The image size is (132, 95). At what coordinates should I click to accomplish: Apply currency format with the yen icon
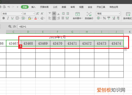pyautogui.click(x=98, y=18)
